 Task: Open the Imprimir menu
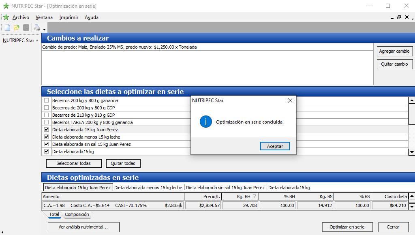click(69, 17)
